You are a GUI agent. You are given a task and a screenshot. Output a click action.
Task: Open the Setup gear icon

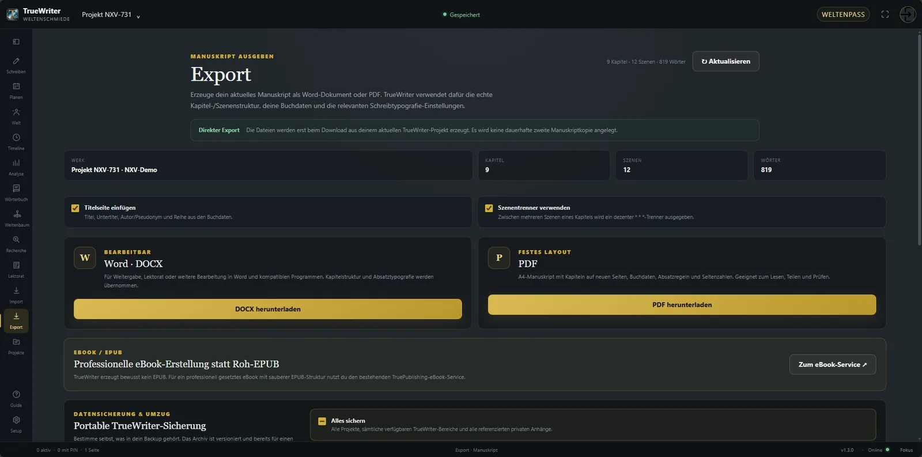[x=16, y=424]
